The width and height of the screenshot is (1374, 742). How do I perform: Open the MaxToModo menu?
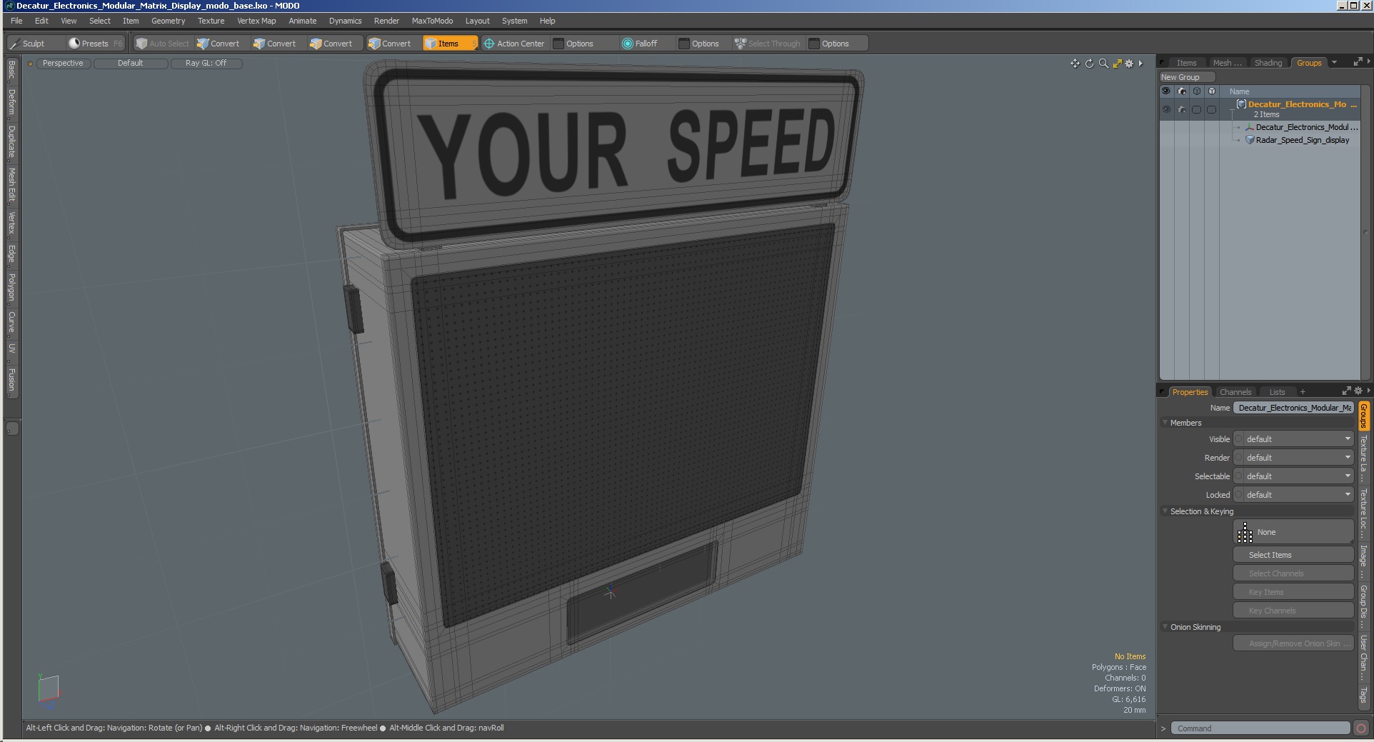(x=432, y=21)
